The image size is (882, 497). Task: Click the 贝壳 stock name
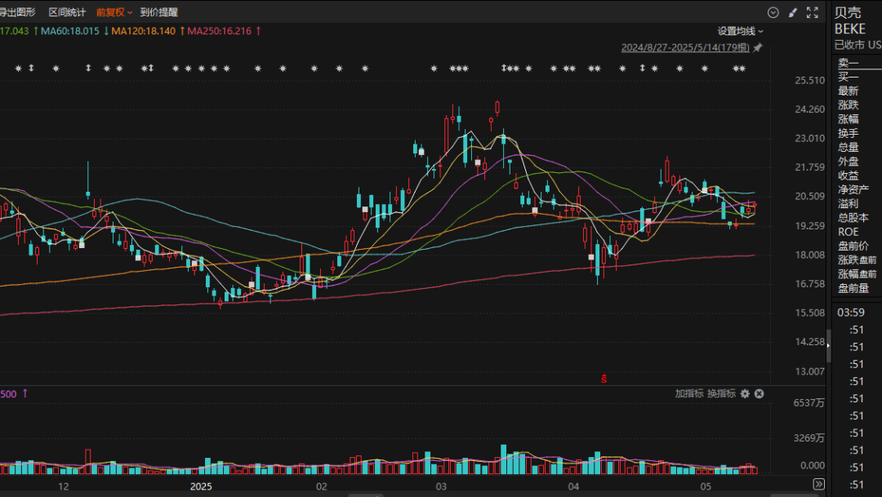pyautogui.click(x=848, y=13)
